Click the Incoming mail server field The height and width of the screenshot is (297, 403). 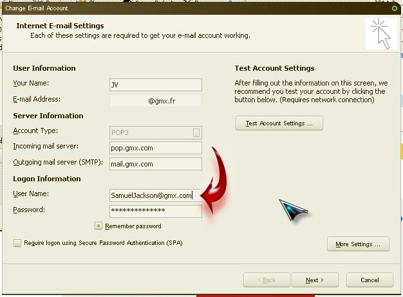coord(155,148)
